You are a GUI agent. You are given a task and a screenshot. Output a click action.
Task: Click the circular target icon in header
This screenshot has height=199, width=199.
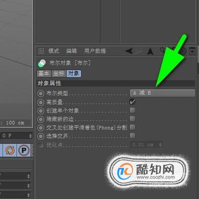coord(183,51)
